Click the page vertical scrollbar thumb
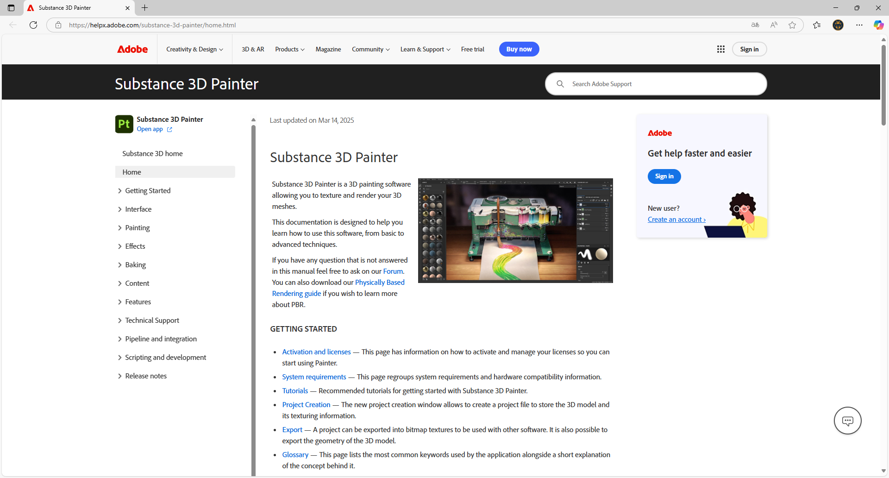This screenshot has height=478, width=889. point(883,85)
